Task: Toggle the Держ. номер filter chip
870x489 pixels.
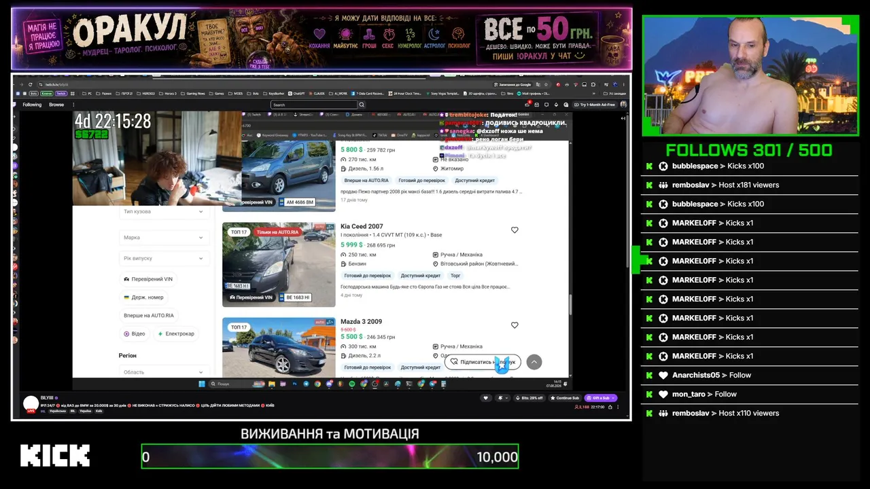Action: pyautogui.click(x=143, y=297)
